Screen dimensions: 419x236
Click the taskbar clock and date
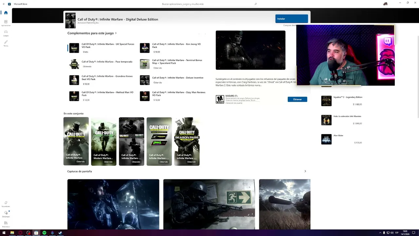[405, 233]
